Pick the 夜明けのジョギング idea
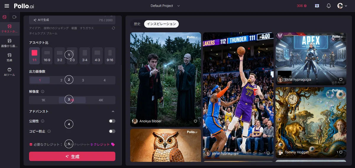The image size is (355, 168). (x=56, y=28)
